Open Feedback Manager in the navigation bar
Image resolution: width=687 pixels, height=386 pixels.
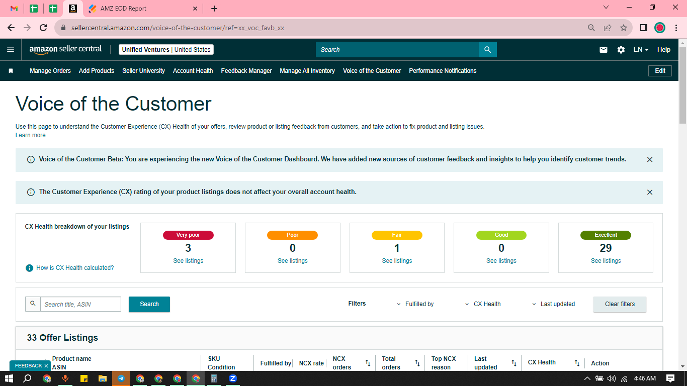pyautogui.click(x=246, y=71)
